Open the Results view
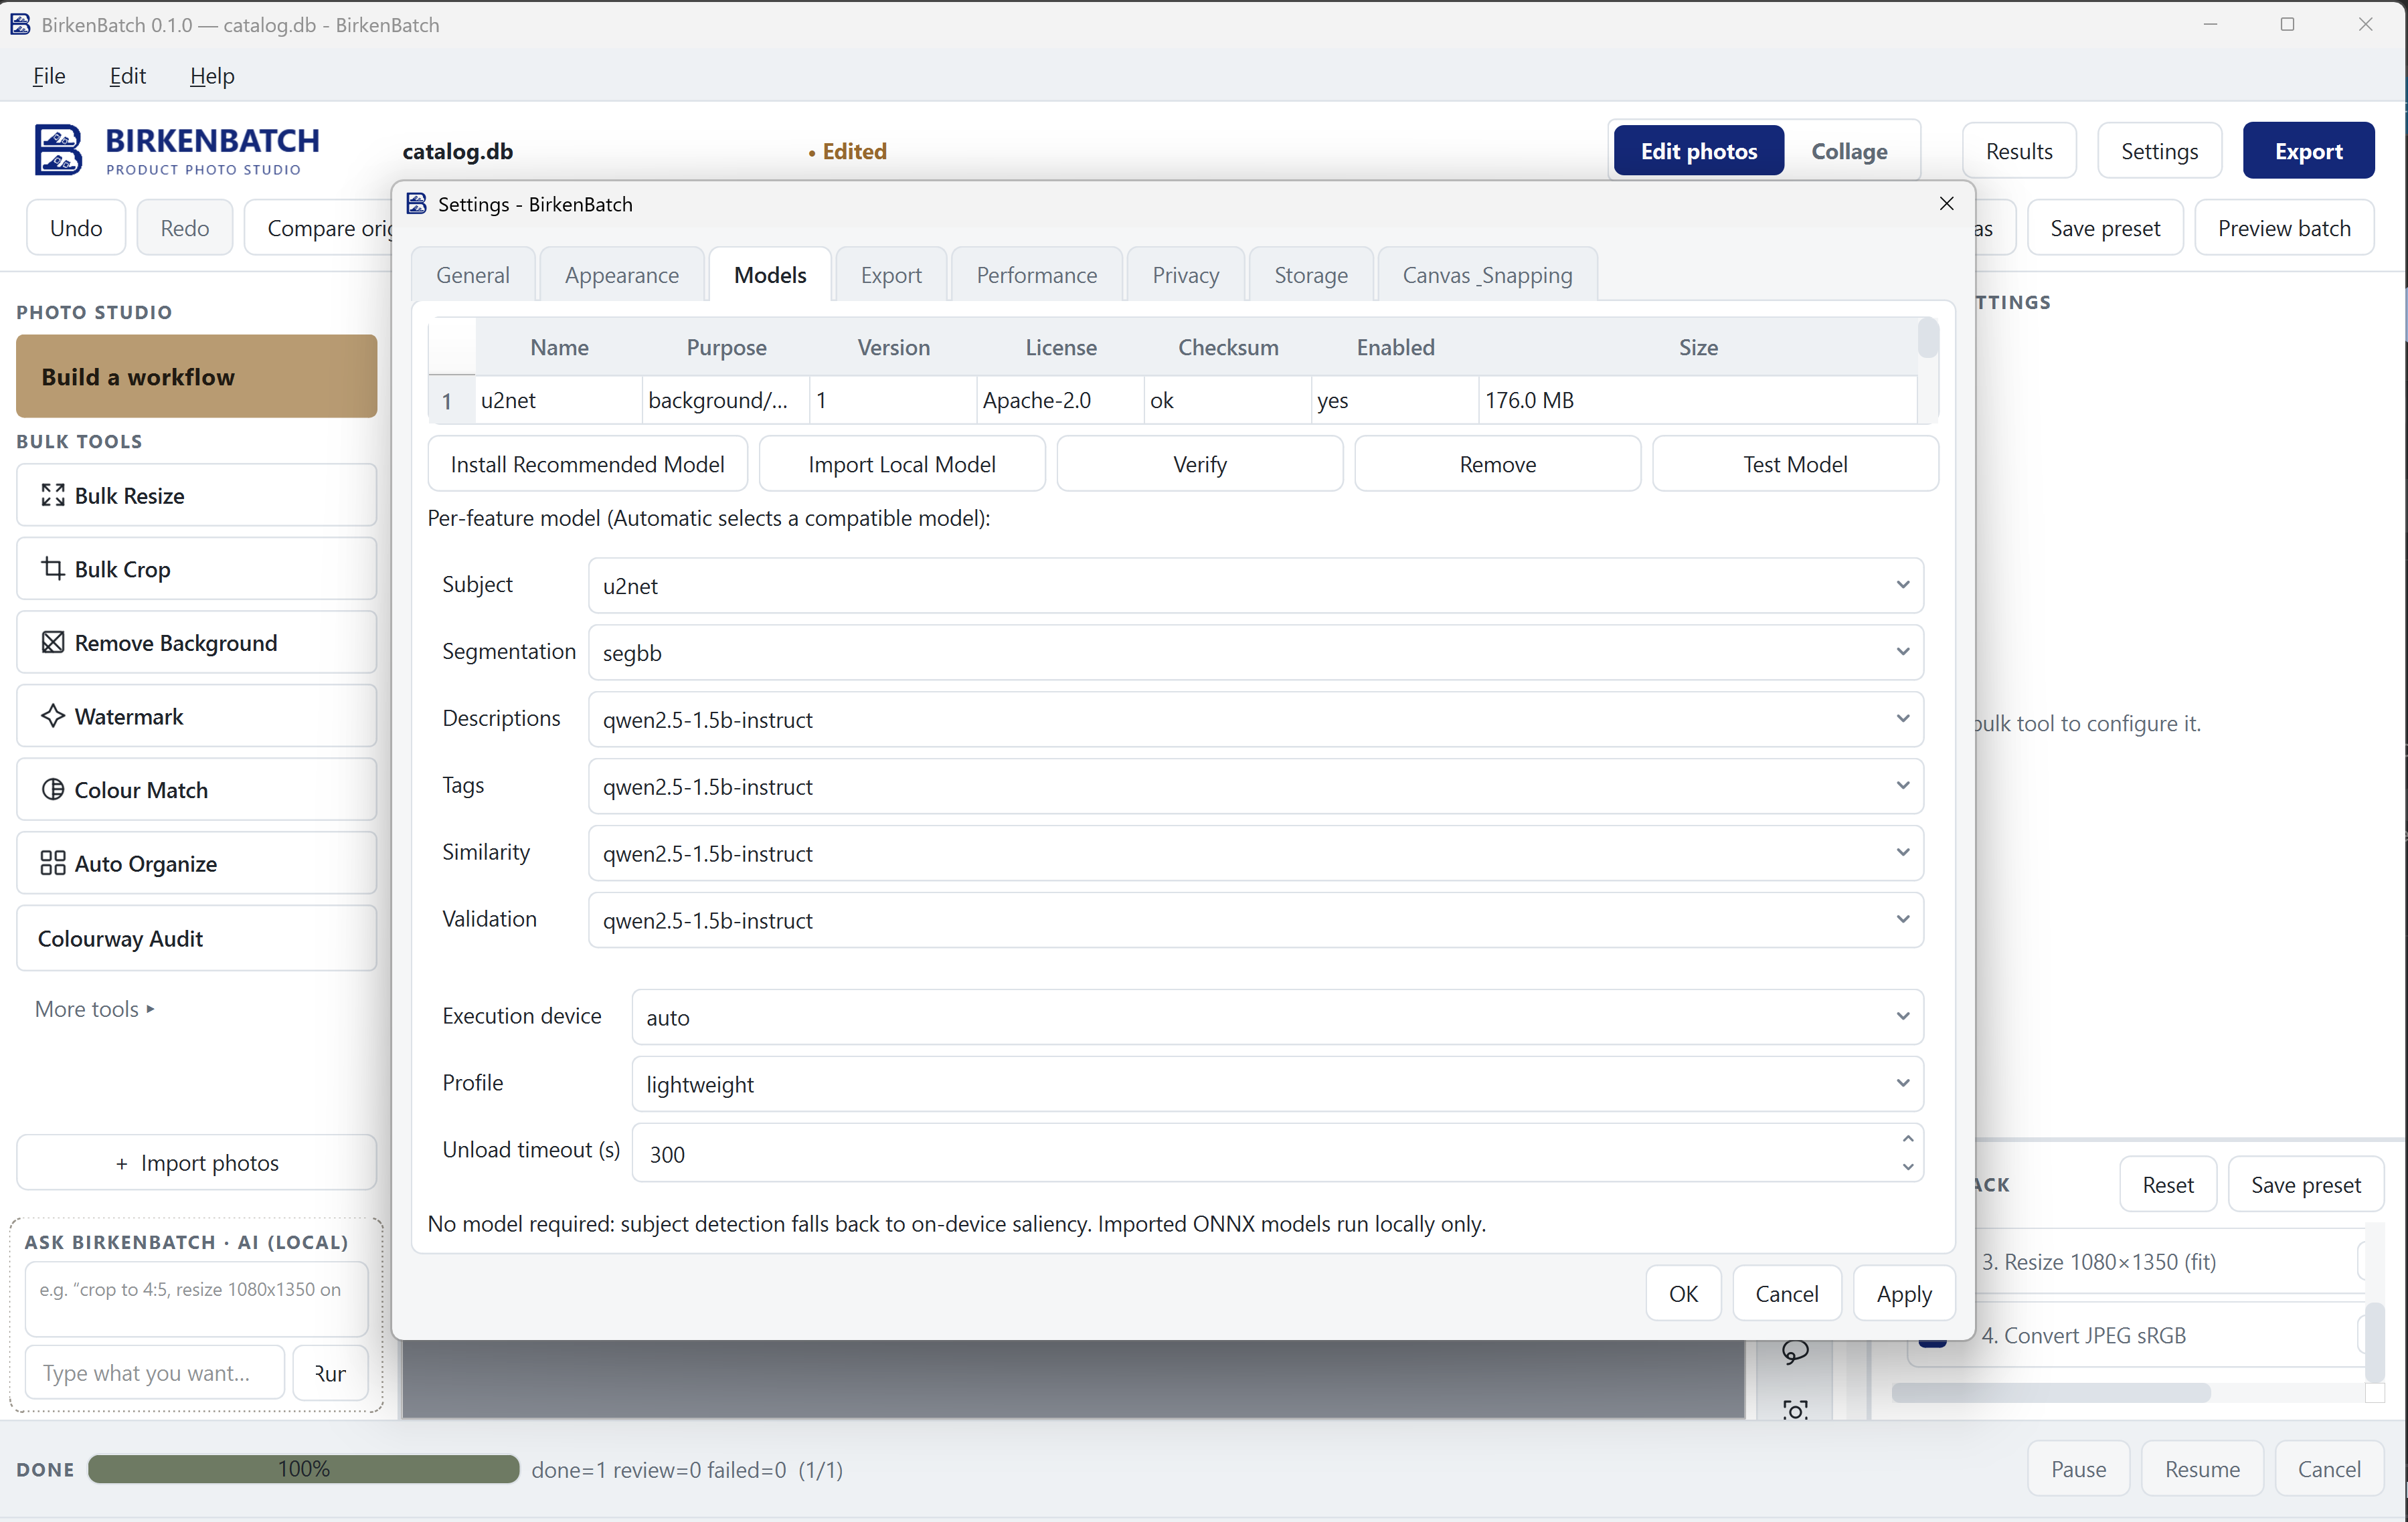Image resolution: width=2408 pixels, height=1522 pixels. [x=2019, y=151]
